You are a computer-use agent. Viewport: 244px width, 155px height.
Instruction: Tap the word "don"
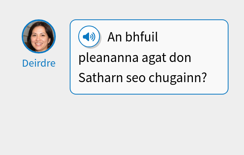pyautogui.click(x=179, y=59)
